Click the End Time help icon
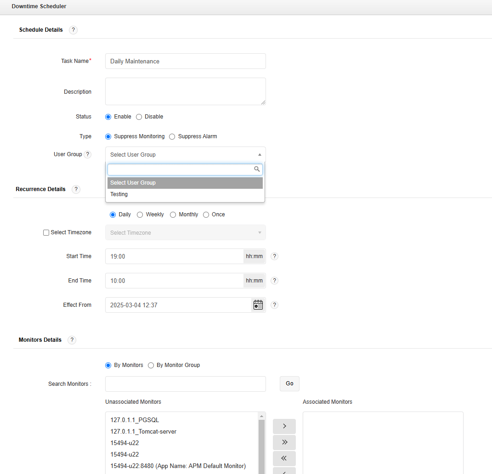The height and width of the screenshot is (474, 492). click(x=274, y=281)
